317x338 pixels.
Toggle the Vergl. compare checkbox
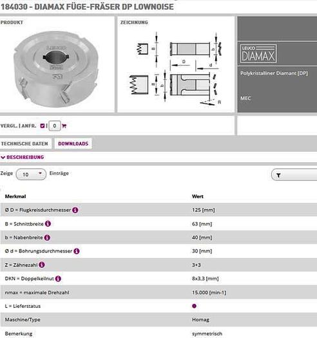tap(43, 126)
